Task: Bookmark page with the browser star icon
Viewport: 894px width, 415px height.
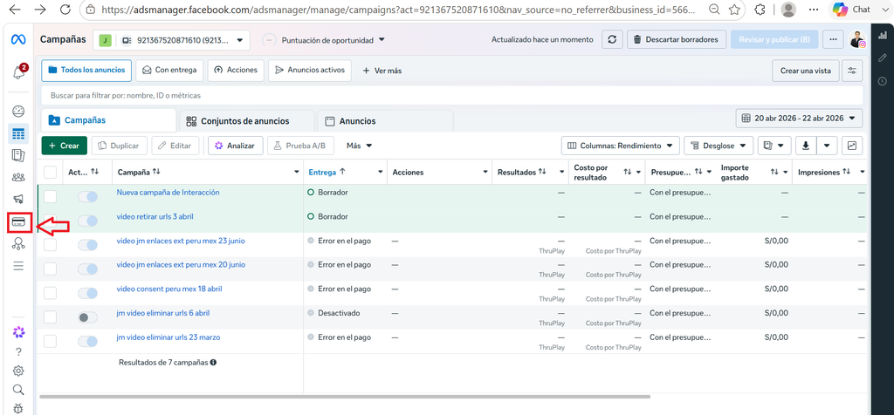Action: tap(734, 10)
